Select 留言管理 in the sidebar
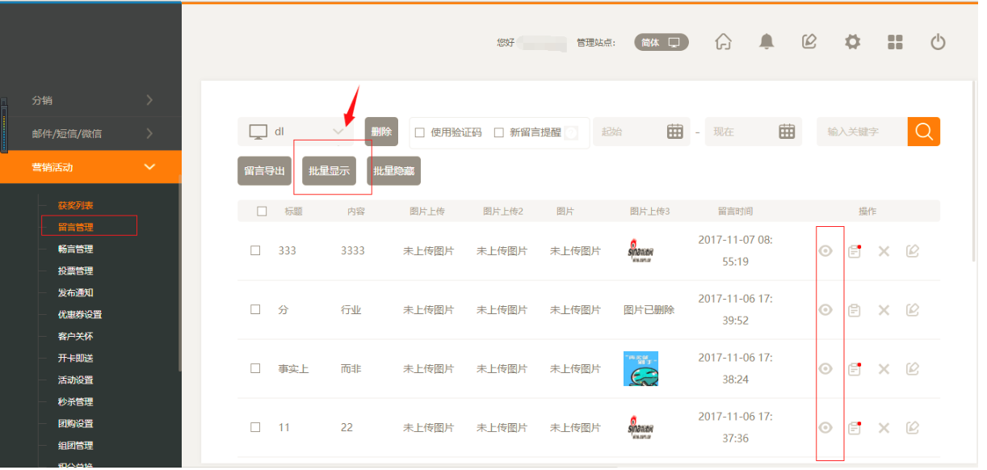Screen dimensions: 987x470 point(75,227)
